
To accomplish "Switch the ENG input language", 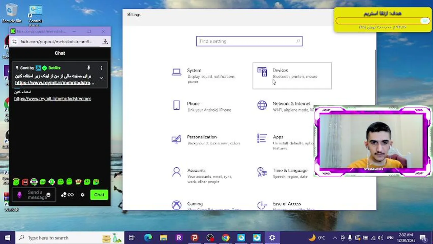I will pyautogui.click(x=390, y=238).
